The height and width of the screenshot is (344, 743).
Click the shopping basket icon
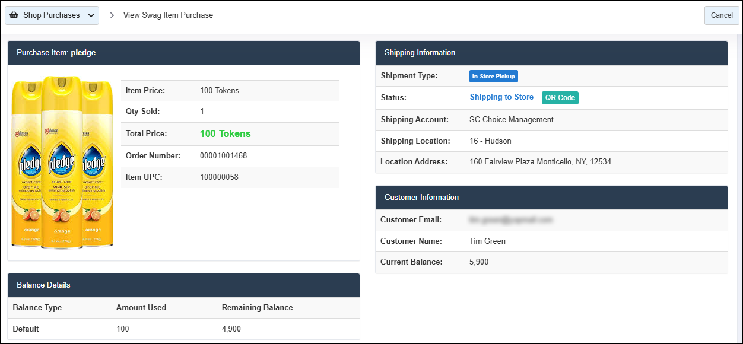(14, 15)
